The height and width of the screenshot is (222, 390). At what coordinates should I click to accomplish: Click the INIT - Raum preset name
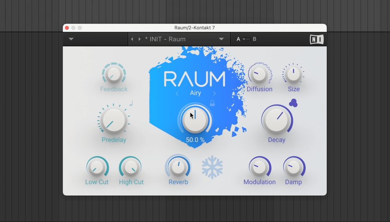165,39
